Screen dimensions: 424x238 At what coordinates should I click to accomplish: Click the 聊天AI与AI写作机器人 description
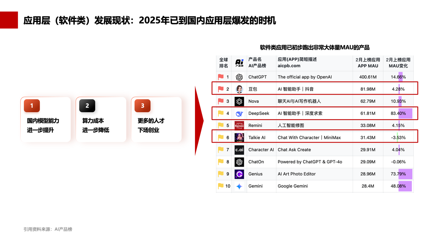(299, 101)
